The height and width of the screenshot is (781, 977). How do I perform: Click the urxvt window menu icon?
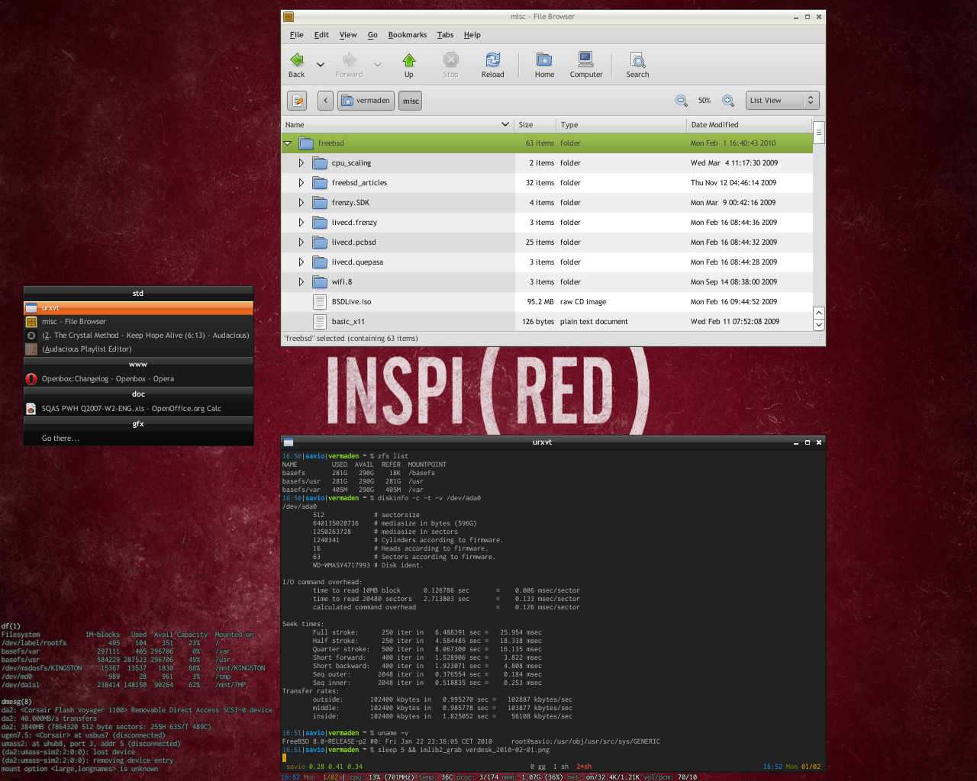289,442
